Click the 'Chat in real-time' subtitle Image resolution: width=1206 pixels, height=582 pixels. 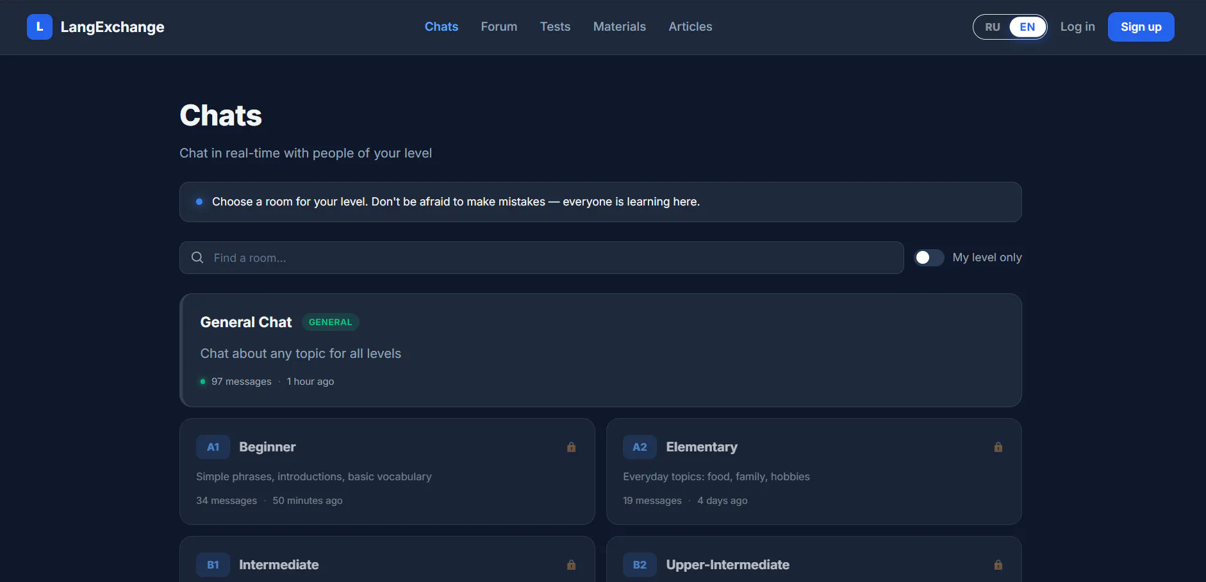306,153
